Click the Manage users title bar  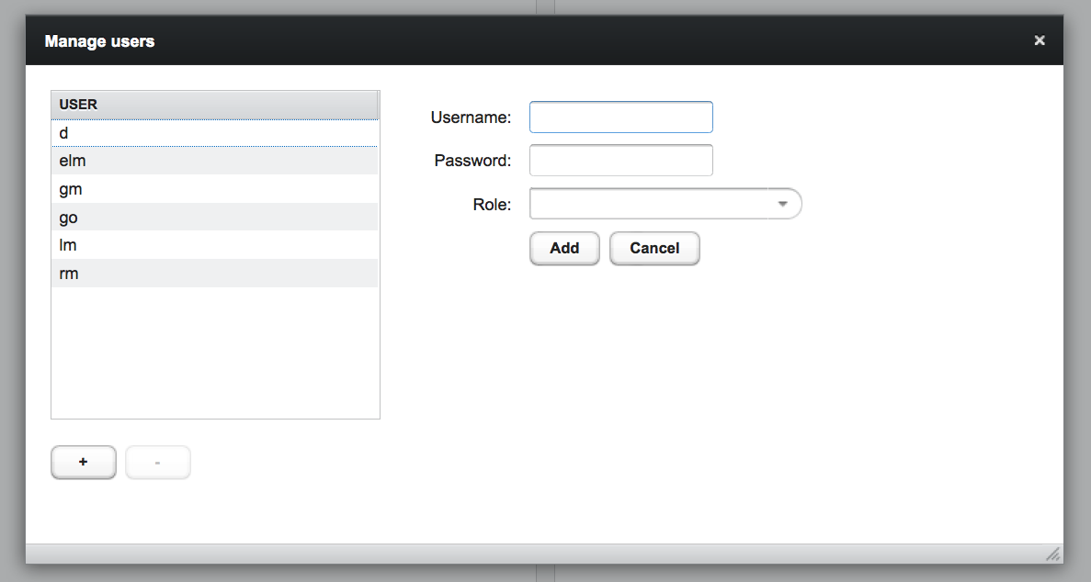460,41
